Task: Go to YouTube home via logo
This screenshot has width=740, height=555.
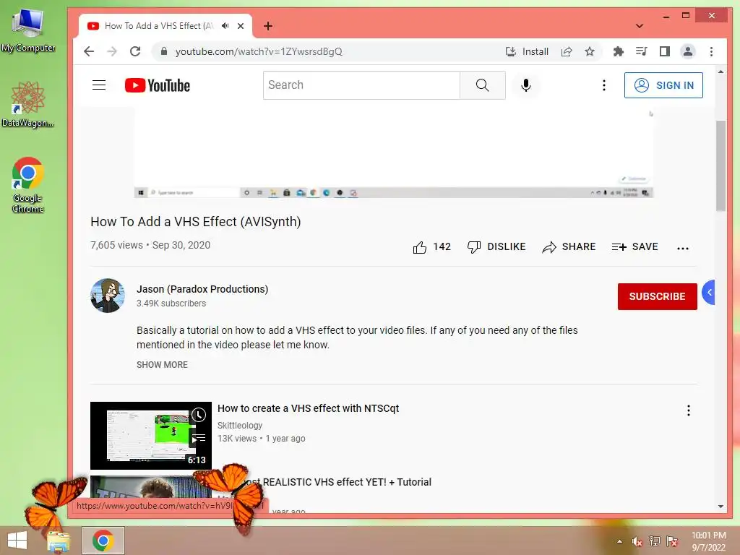Action: coord(157,85)
